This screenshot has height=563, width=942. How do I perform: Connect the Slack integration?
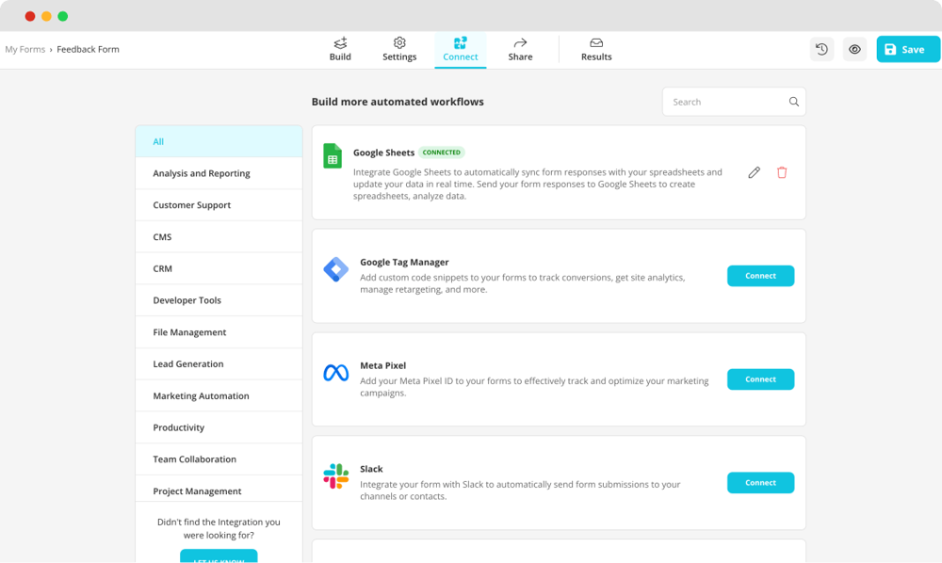tap(760, 483)
